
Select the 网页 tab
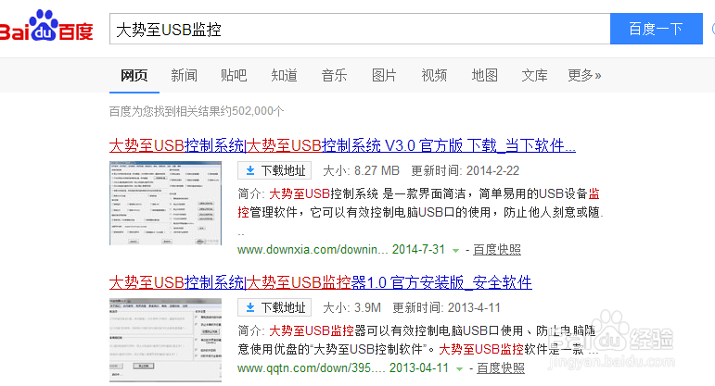click(134, 75)
